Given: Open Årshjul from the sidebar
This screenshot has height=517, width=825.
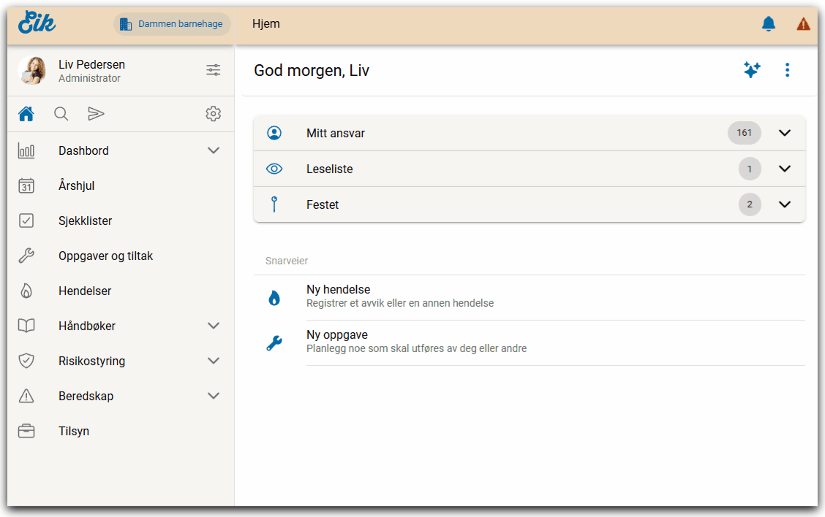Looking at the screenshot, I should pos(77,185).
